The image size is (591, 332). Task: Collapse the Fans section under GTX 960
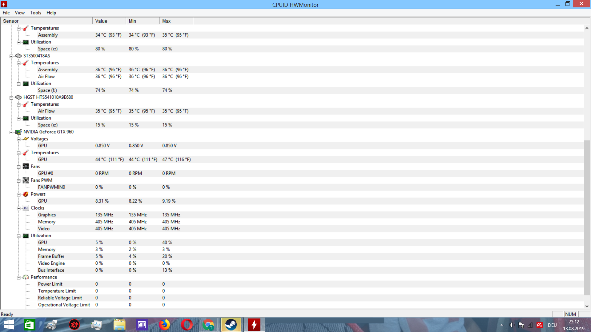(x=19, y=167)
